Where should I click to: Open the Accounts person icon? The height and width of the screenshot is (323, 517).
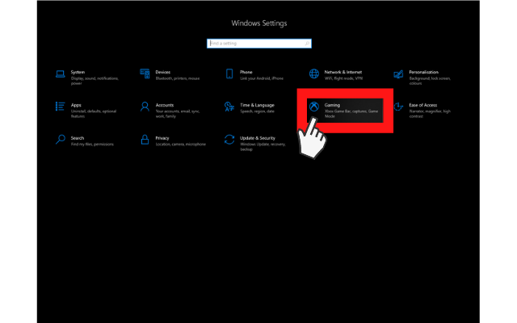[x=145, y=107]
